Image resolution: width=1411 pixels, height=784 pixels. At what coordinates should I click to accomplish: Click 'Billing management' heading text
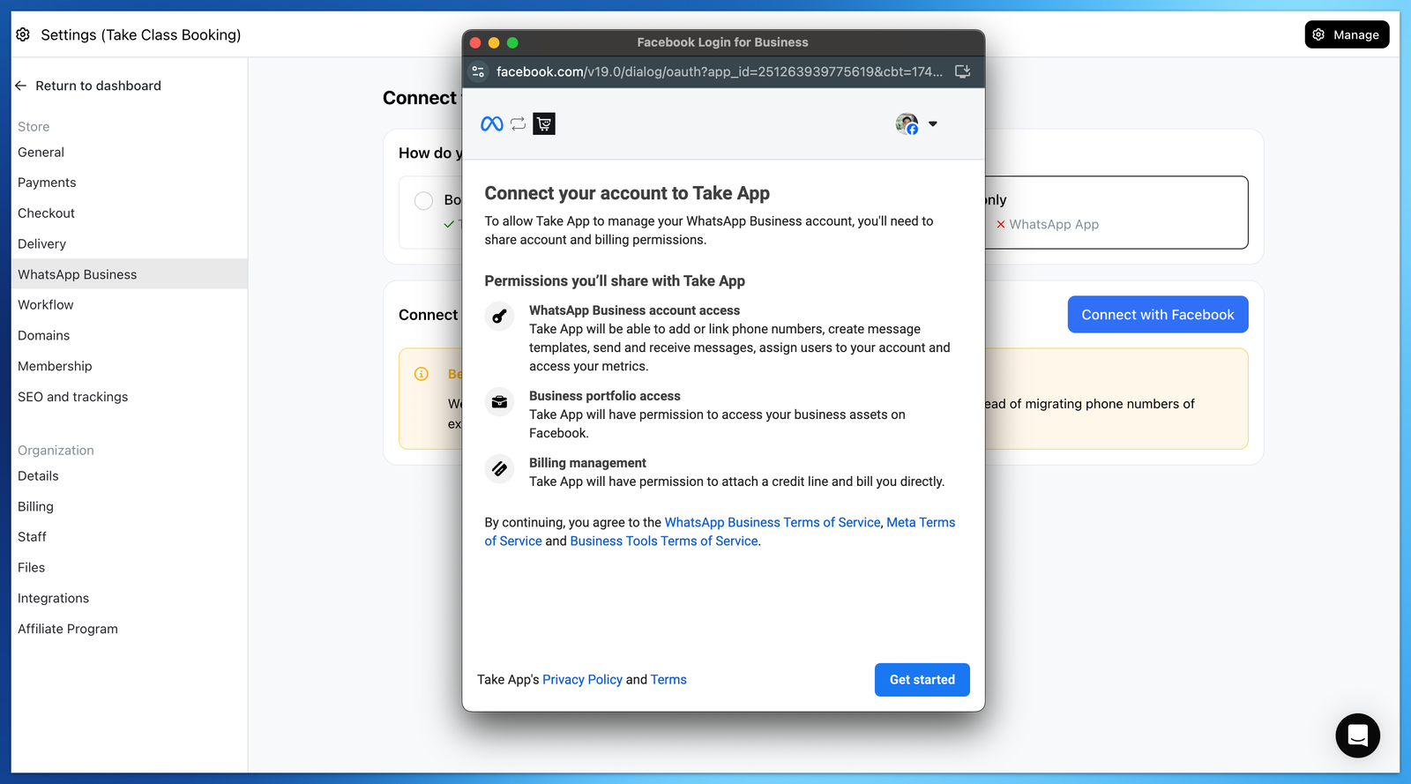click(x=587, y=463)
